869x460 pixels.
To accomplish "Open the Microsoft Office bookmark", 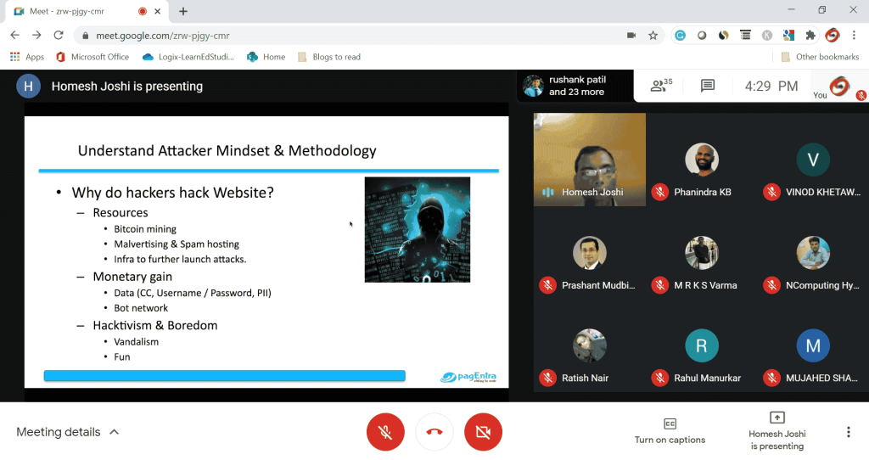I will 93,57.
